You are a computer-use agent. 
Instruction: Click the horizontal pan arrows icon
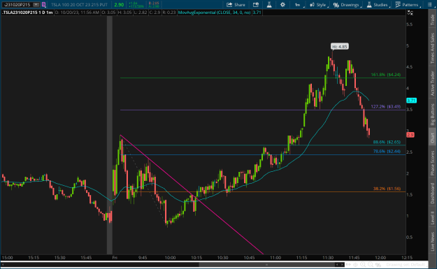click(348, 265)
